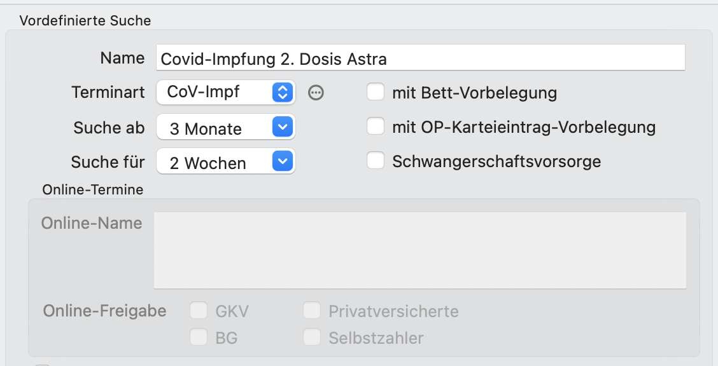The width and height of the screenshot is (718, 366).
Task: Check the BG Online-Freigabe box
Action: click(199, 337)
